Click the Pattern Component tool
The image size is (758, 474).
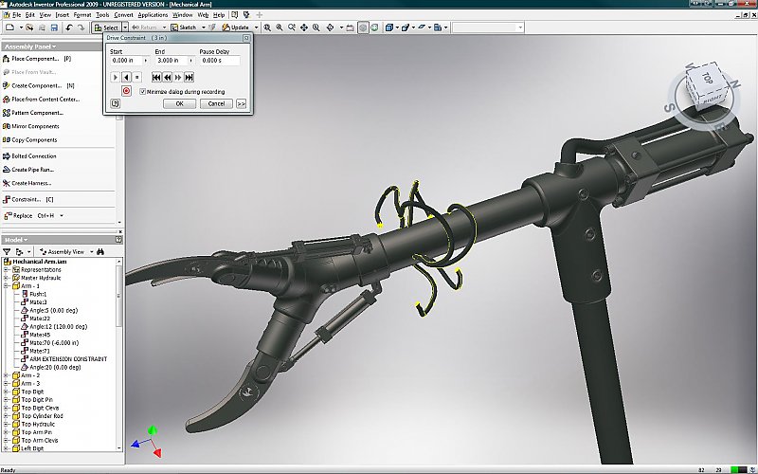coord(33,113)
